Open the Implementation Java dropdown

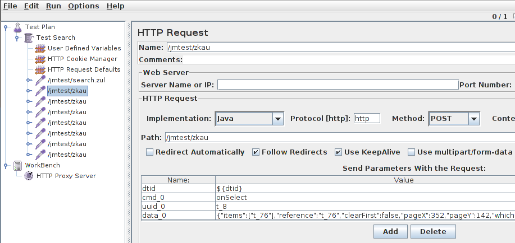pyautogui.click(x=277, y=119)
